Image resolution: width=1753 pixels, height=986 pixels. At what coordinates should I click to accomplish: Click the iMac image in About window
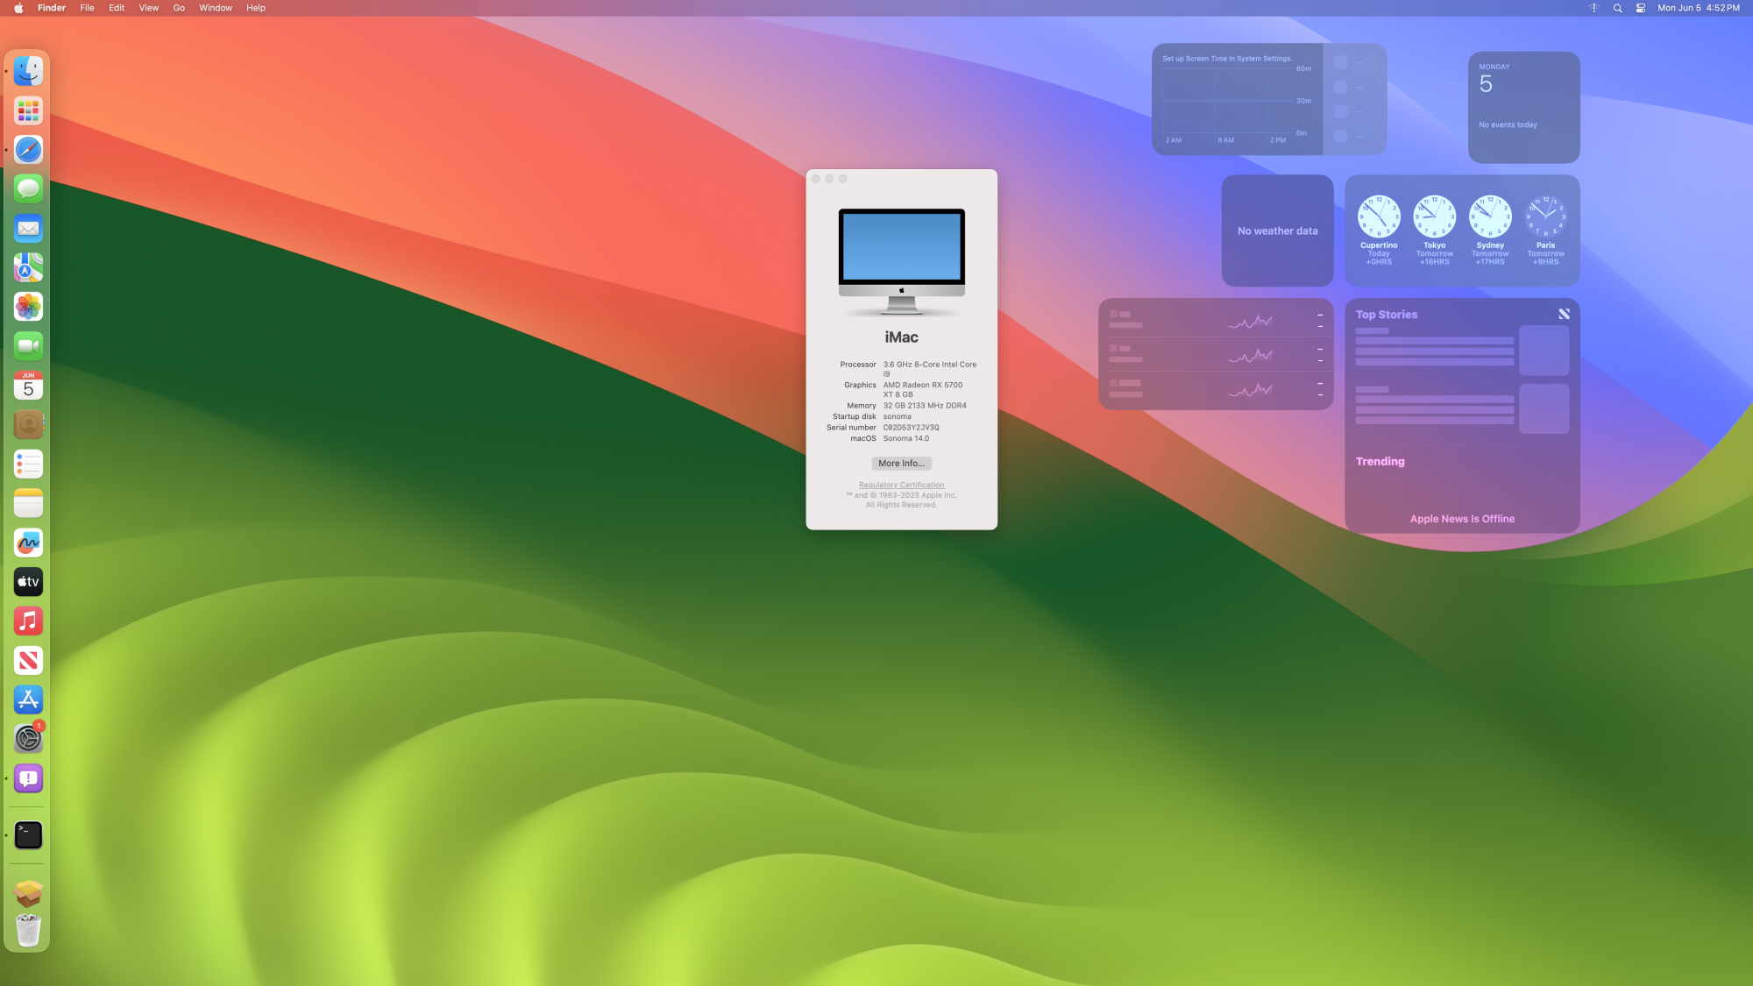coord(901,261)
